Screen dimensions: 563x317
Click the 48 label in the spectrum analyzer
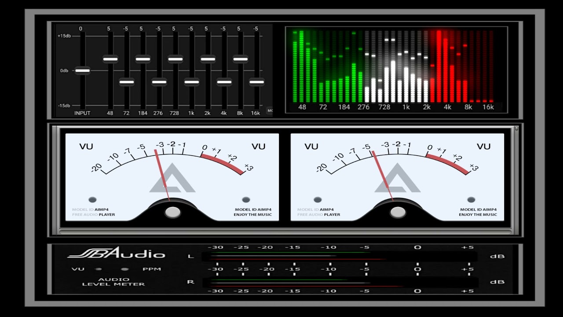[x=302, y=107]
